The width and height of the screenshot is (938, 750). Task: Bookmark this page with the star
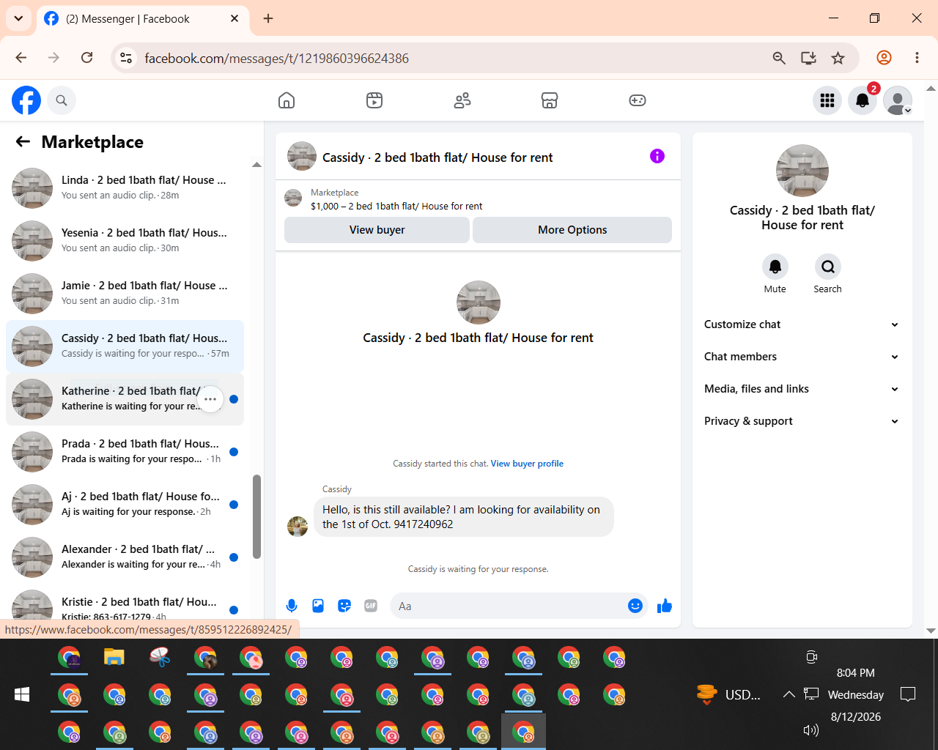838,58
